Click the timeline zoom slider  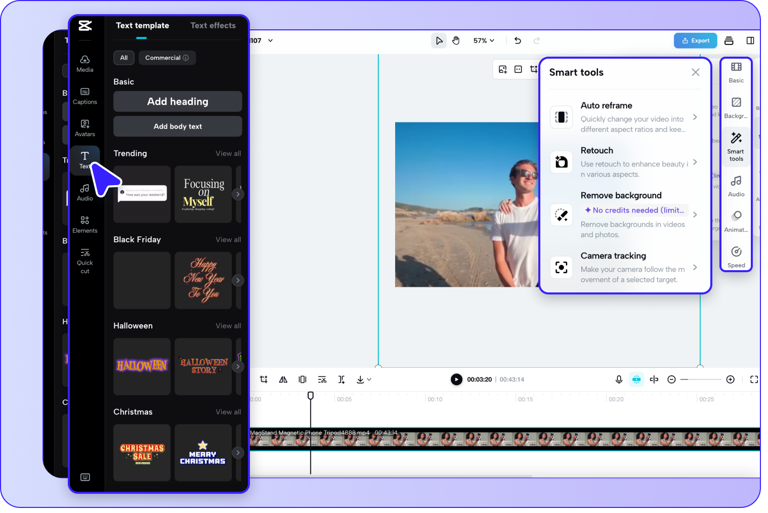701,379
